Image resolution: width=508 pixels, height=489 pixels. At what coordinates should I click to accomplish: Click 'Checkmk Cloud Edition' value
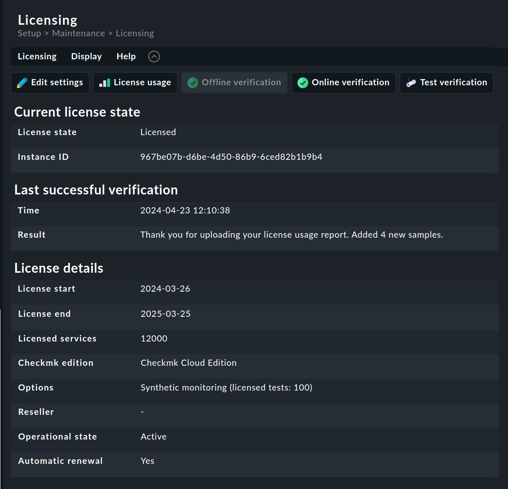tap(189, 363)
